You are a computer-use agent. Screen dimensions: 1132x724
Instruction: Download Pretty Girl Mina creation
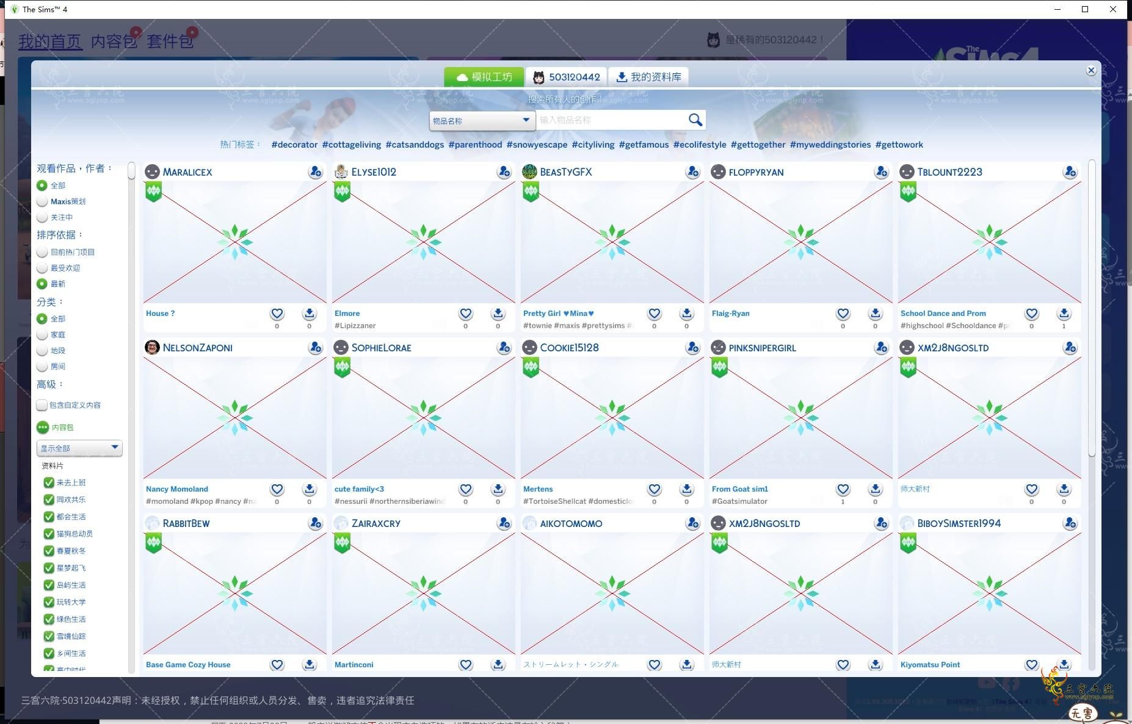[687, 314]
